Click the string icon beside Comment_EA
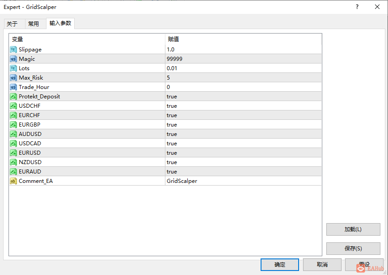Image resolution: width=388 pixels, height=275 pixels. (13, 181)
